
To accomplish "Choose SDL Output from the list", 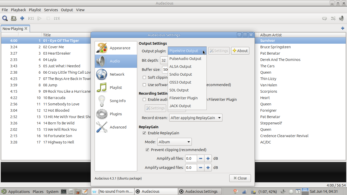I will (187, 90).
